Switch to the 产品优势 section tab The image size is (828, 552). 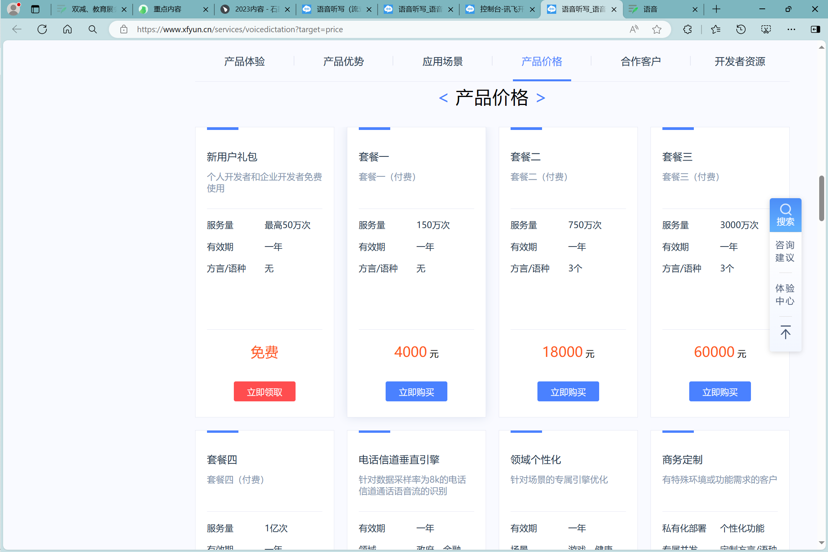coord(343,61)
